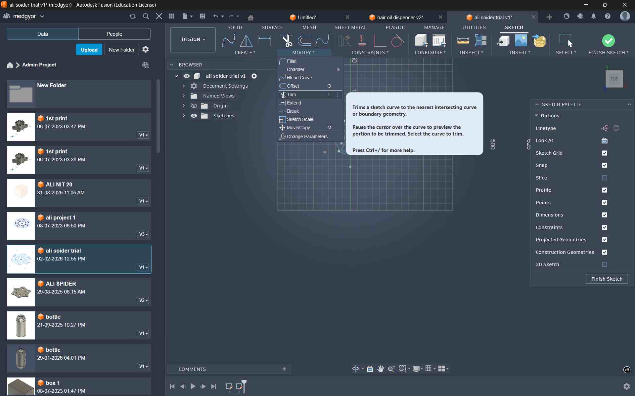Disable the Snap checkbox
The width and height of the screenshot is (635, 396).
click(x=605, y=165)
